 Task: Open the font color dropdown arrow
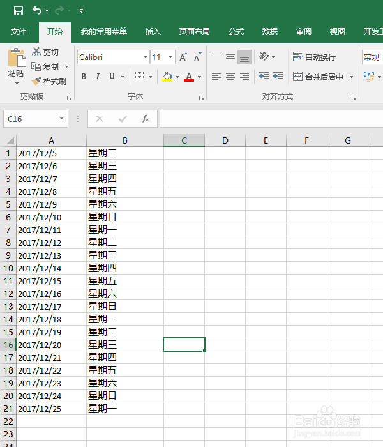click(199, 77)
